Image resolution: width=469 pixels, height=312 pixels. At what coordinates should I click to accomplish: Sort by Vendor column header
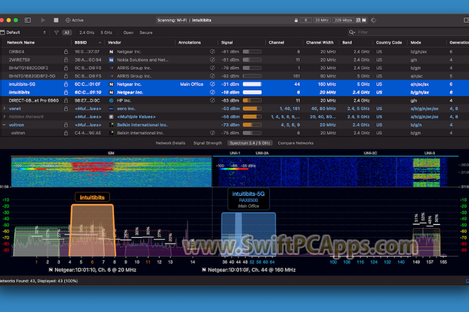[114, 42]
